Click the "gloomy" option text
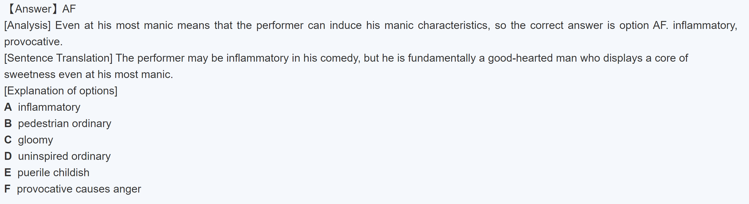 pyautogui.click(x=35, y=140)
